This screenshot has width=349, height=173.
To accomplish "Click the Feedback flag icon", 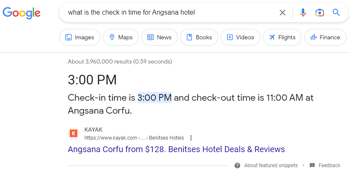I will point(312,165).
